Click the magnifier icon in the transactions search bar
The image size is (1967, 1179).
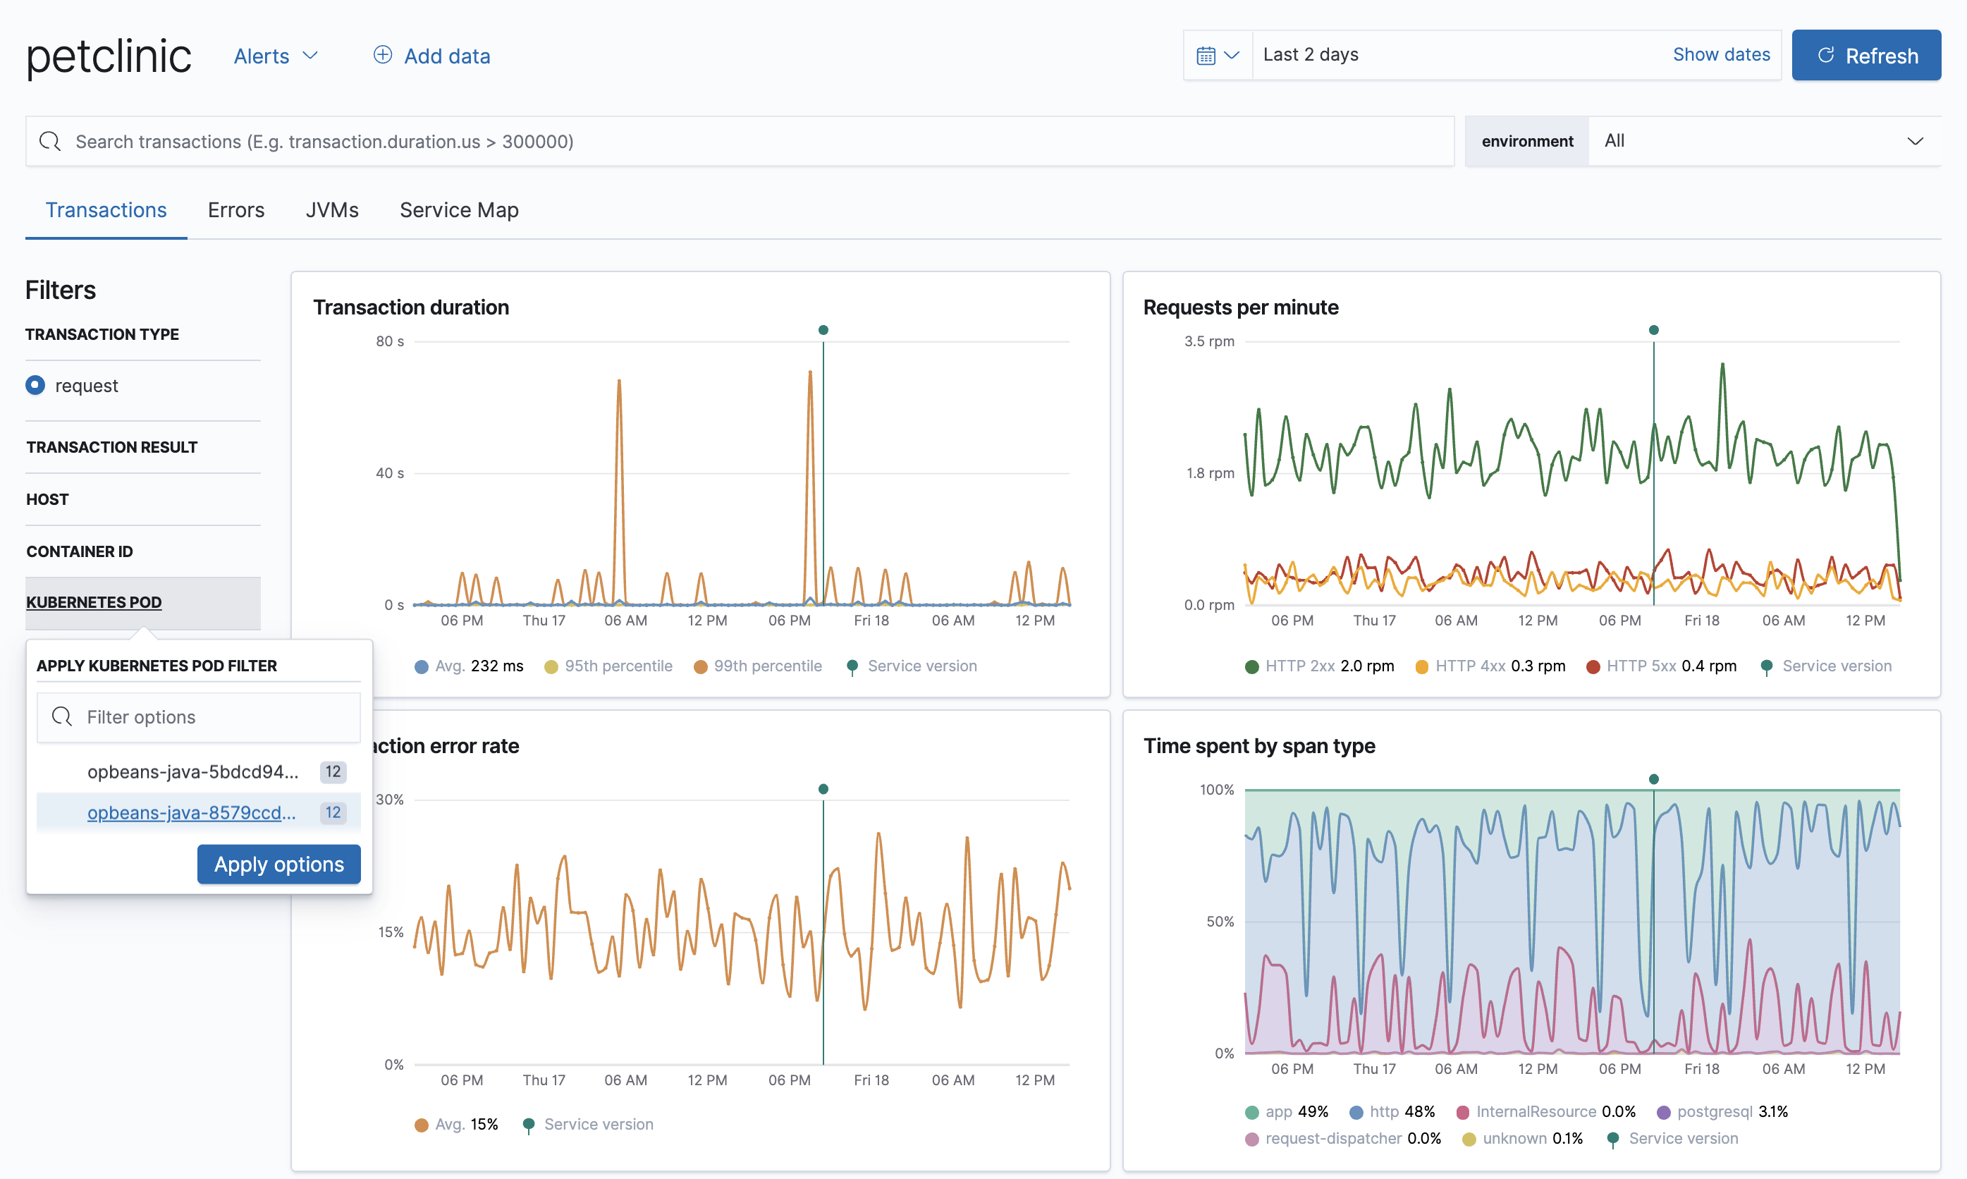pos(49,140)
